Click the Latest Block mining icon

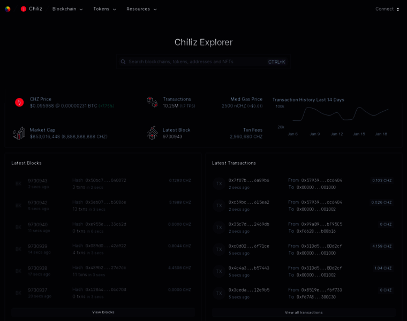[x=153, y=133]
